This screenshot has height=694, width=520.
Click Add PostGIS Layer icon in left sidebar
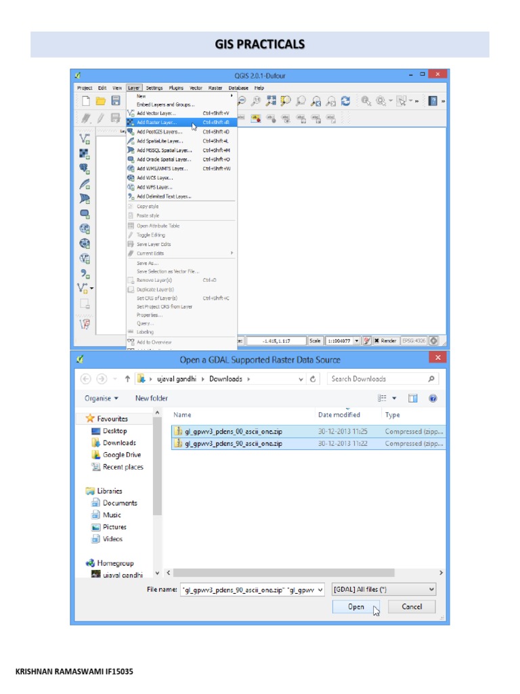pos(85,169)
